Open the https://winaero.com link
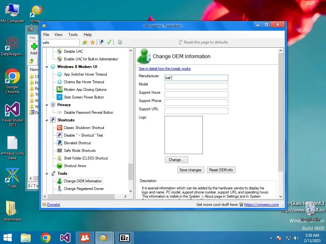This screenshot has width=326, height=244. (x=261, y=205)
